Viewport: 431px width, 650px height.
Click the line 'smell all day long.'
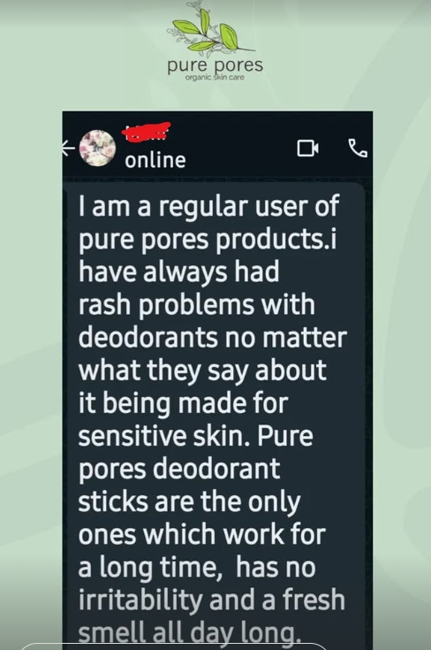click(188, 633)
